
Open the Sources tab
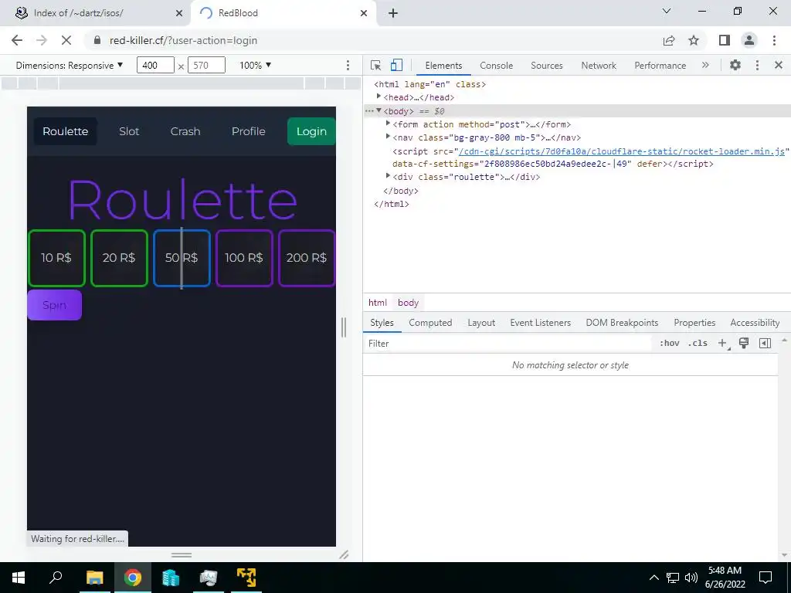(x=546, y=66)
